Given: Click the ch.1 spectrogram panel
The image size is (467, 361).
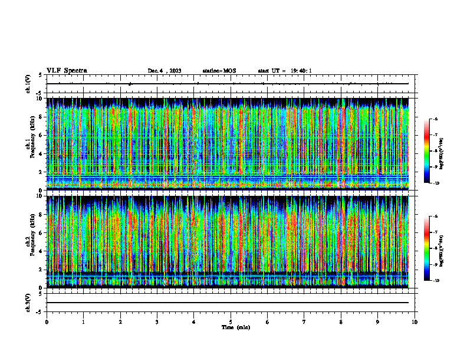Looking at the screenshot, I should (x=228, y=144).
